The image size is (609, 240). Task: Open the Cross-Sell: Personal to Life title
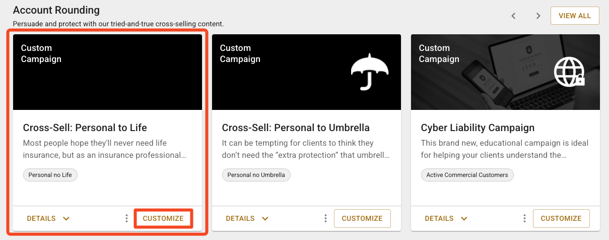tap(85, 128)
